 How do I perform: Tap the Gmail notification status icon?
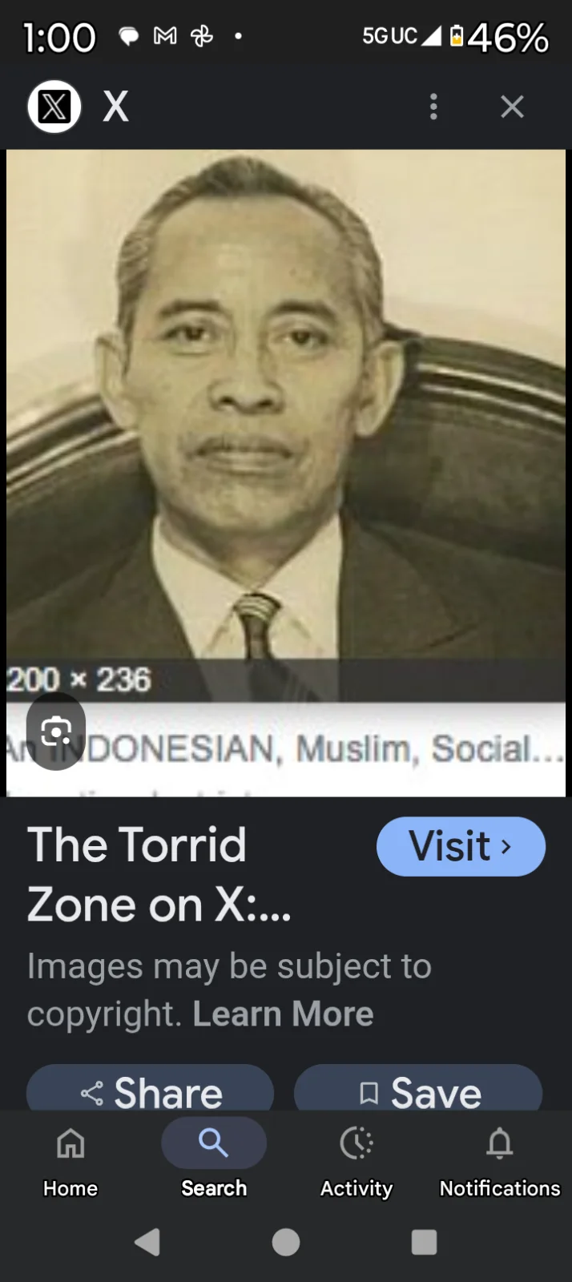click(165, 36)
